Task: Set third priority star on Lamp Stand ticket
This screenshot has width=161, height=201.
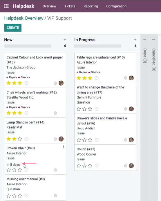Action: click(20, 139)
